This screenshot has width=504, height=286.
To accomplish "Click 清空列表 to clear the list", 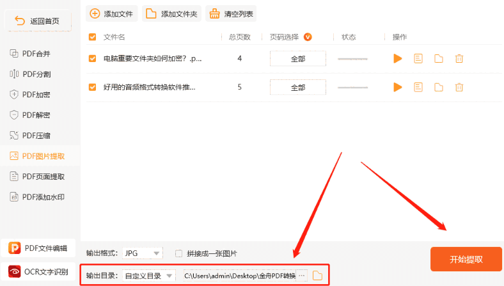I will click(x=231, y=14).
